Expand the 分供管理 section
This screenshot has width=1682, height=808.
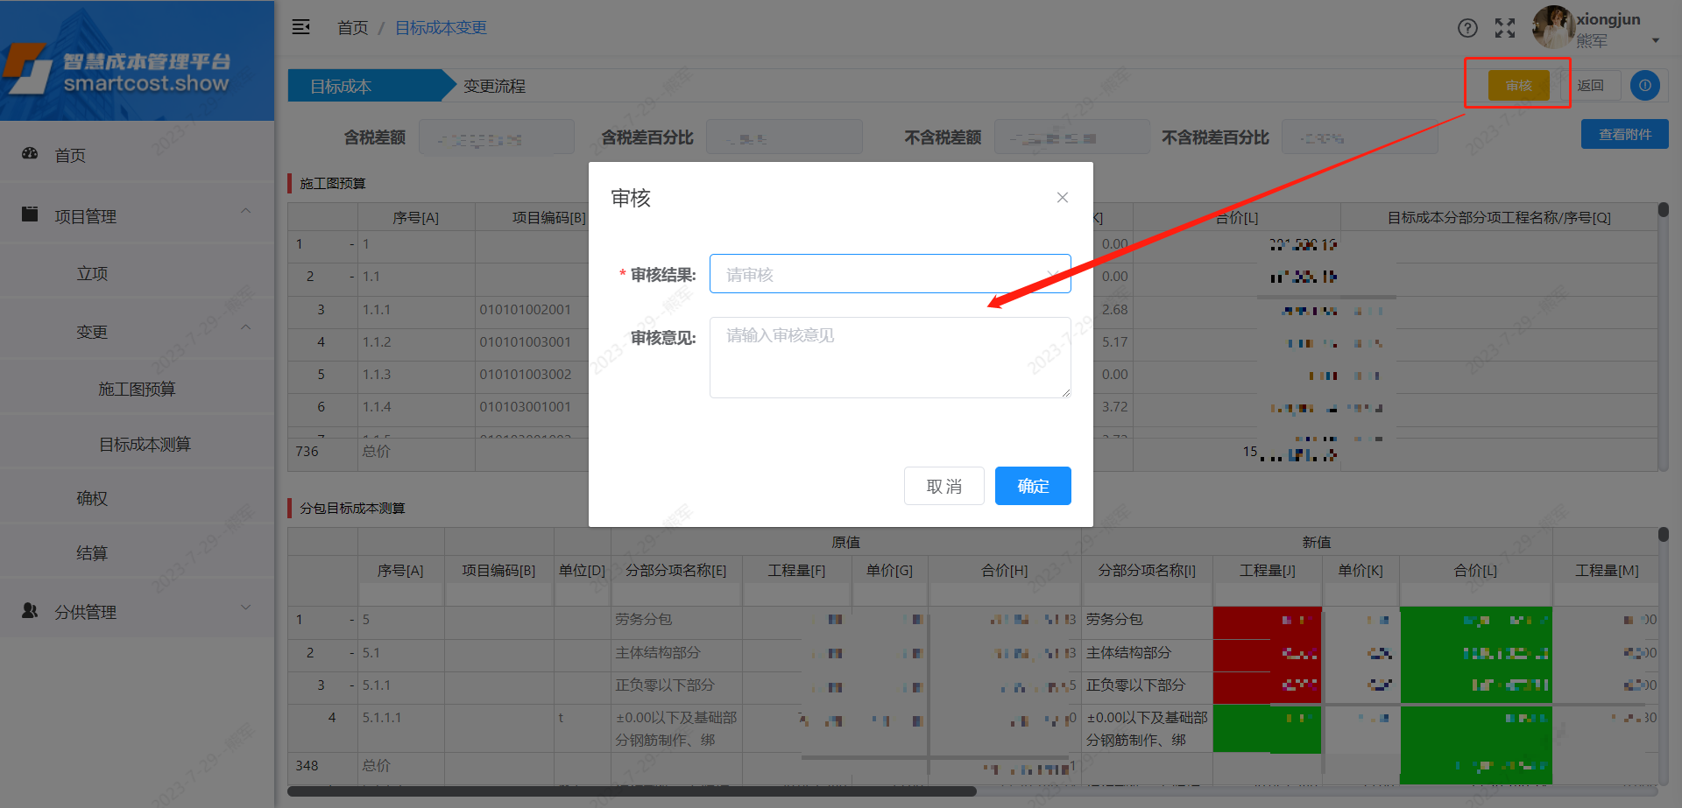point(245,607)
